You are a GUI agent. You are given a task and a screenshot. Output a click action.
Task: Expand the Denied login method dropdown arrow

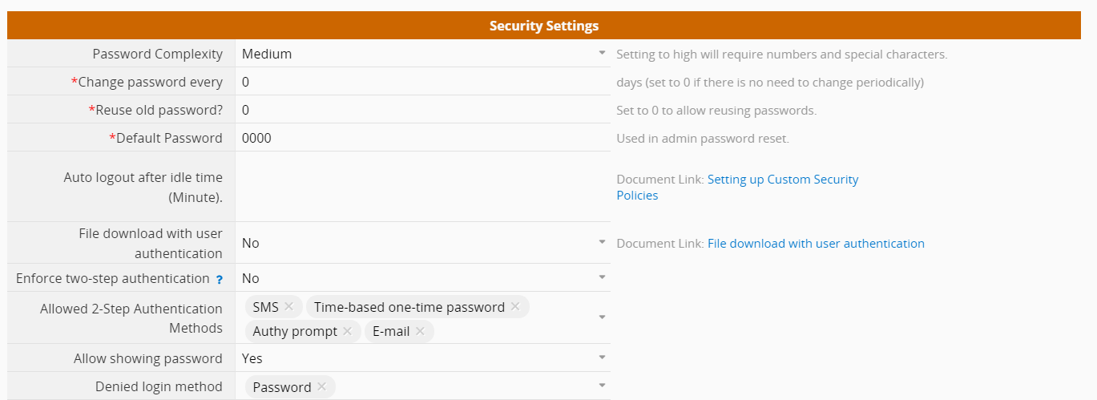pyautogui.click(x=602, y=386)
